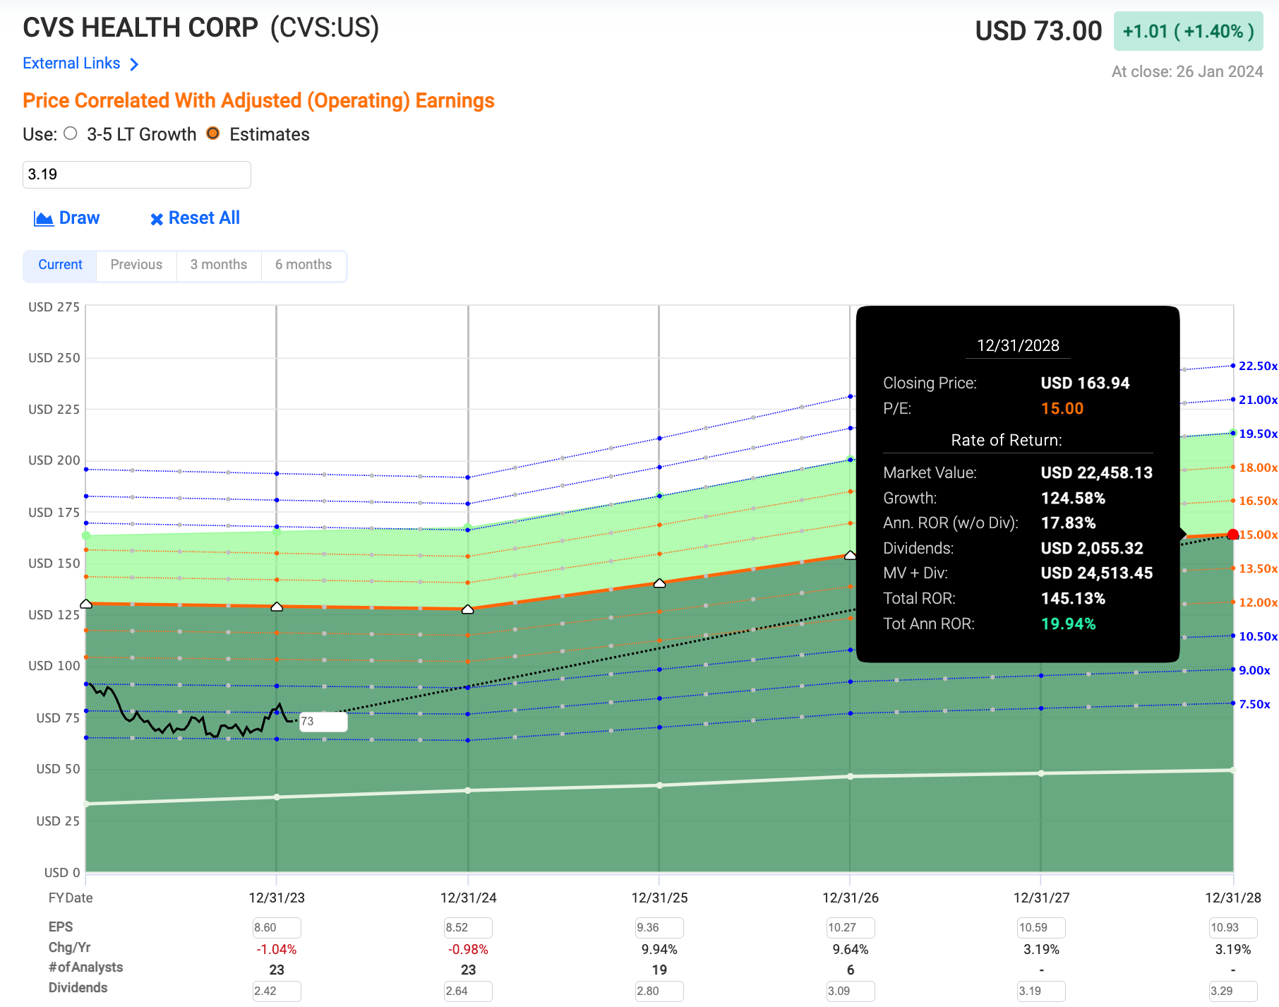
Task: Click the 12/31/25 fiscal year date label
Action: coord(659,898)
